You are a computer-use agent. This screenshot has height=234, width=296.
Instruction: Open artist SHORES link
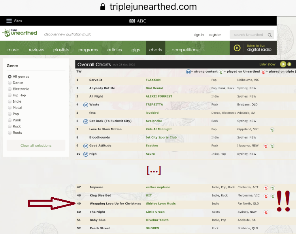coord(153,228)
